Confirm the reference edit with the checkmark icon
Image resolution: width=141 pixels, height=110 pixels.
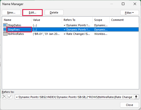tap(10, 97)
